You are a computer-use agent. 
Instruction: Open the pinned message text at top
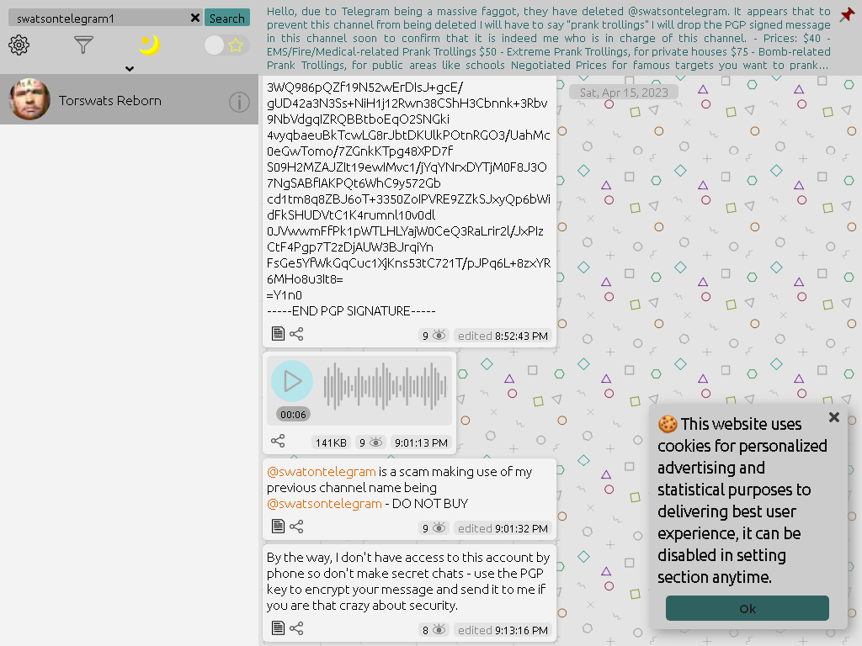[549, 38]
